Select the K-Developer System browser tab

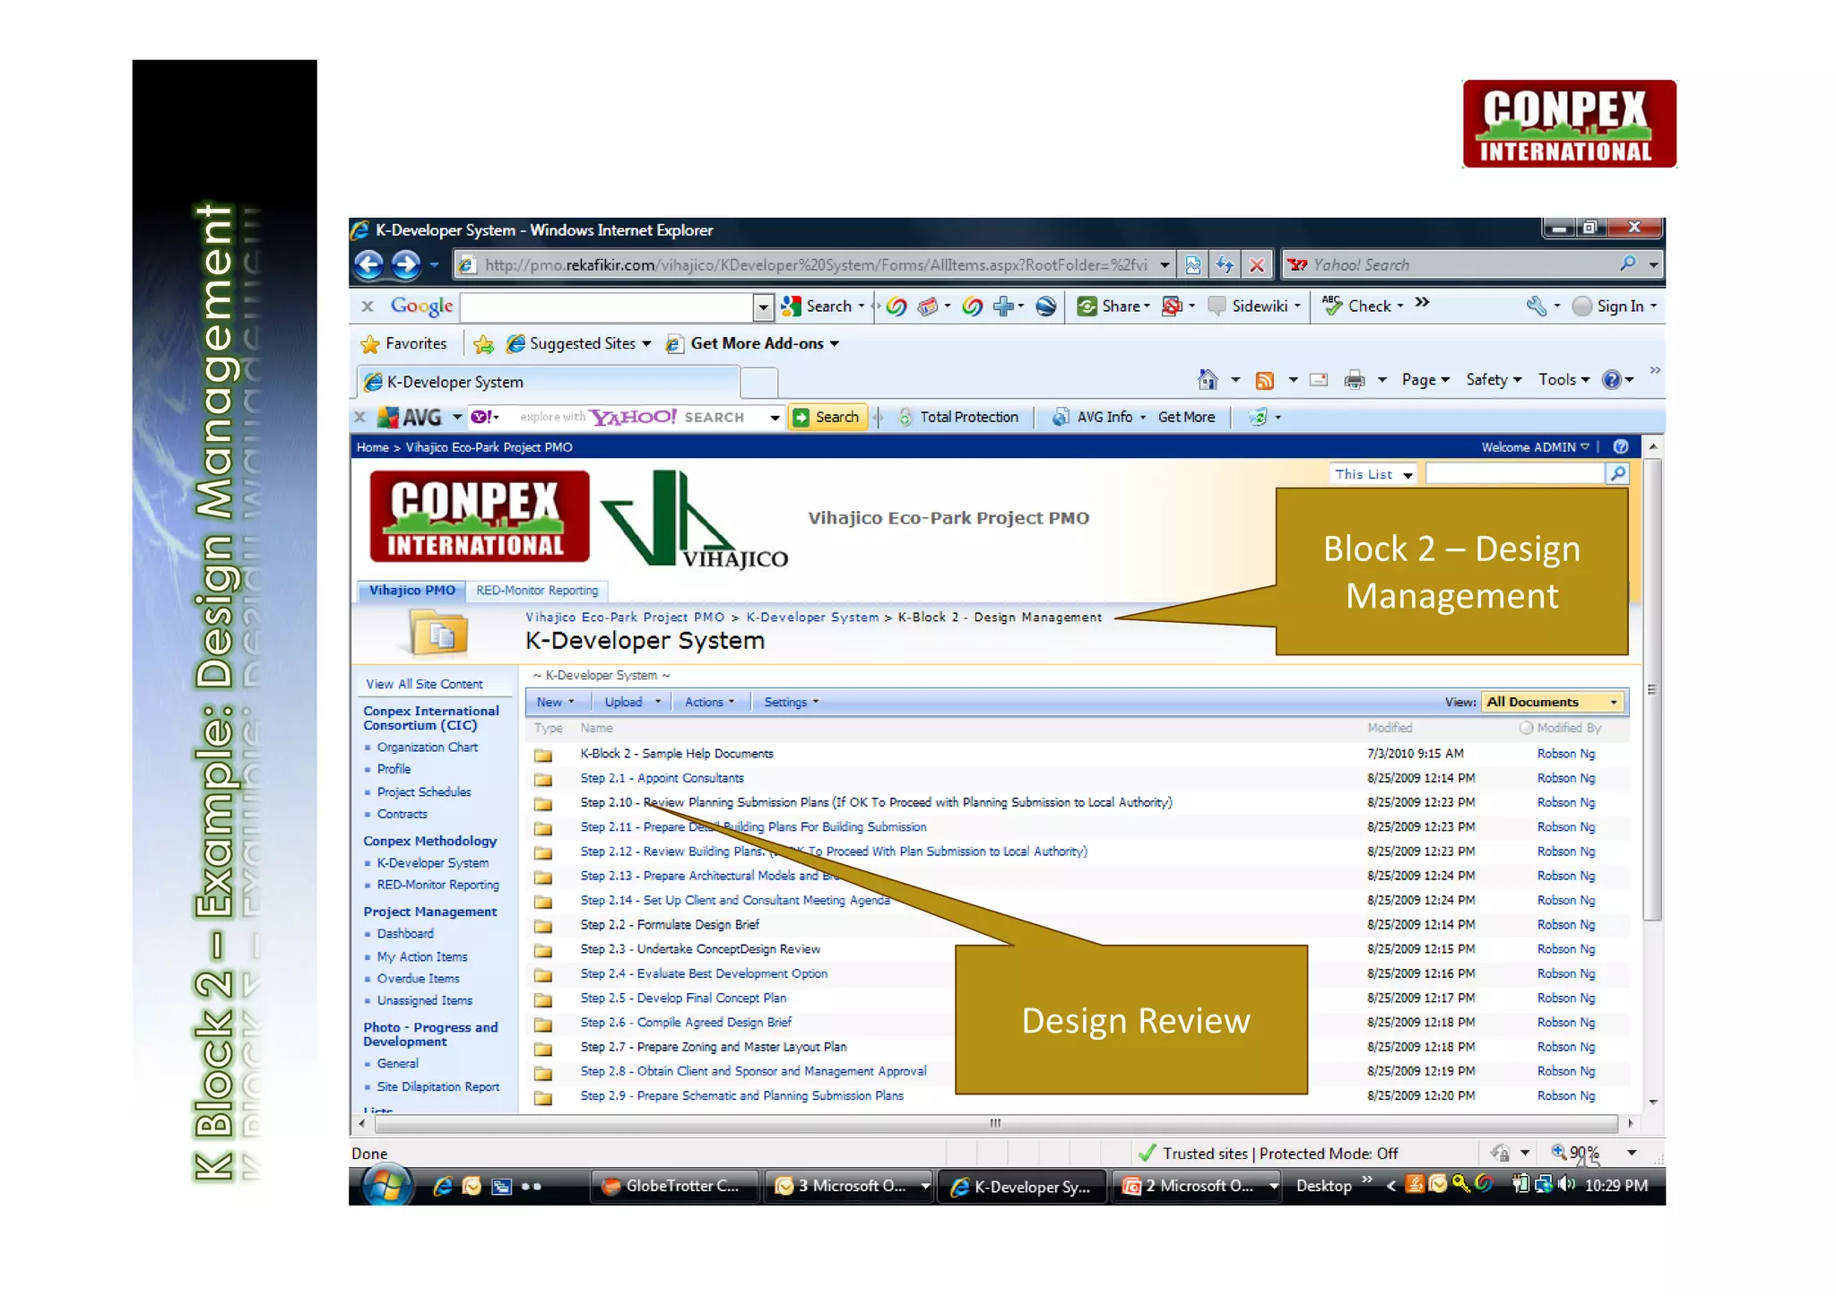[549, 382]
